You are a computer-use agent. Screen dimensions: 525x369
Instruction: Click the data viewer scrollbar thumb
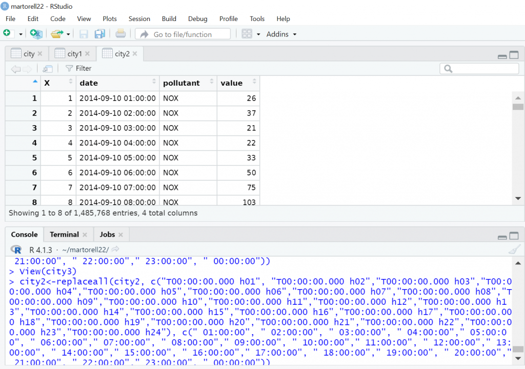(518, 107)
